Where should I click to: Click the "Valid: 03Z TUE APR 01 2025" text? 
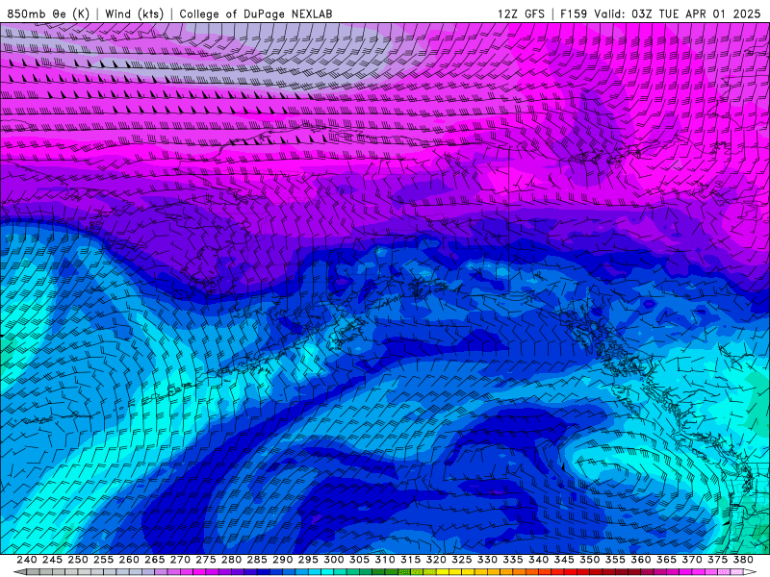pyautogui.click(x=678, y=13)
